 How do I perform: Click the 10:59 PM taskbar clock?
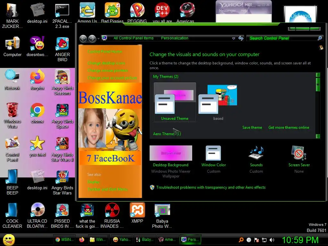pos(300,240)
